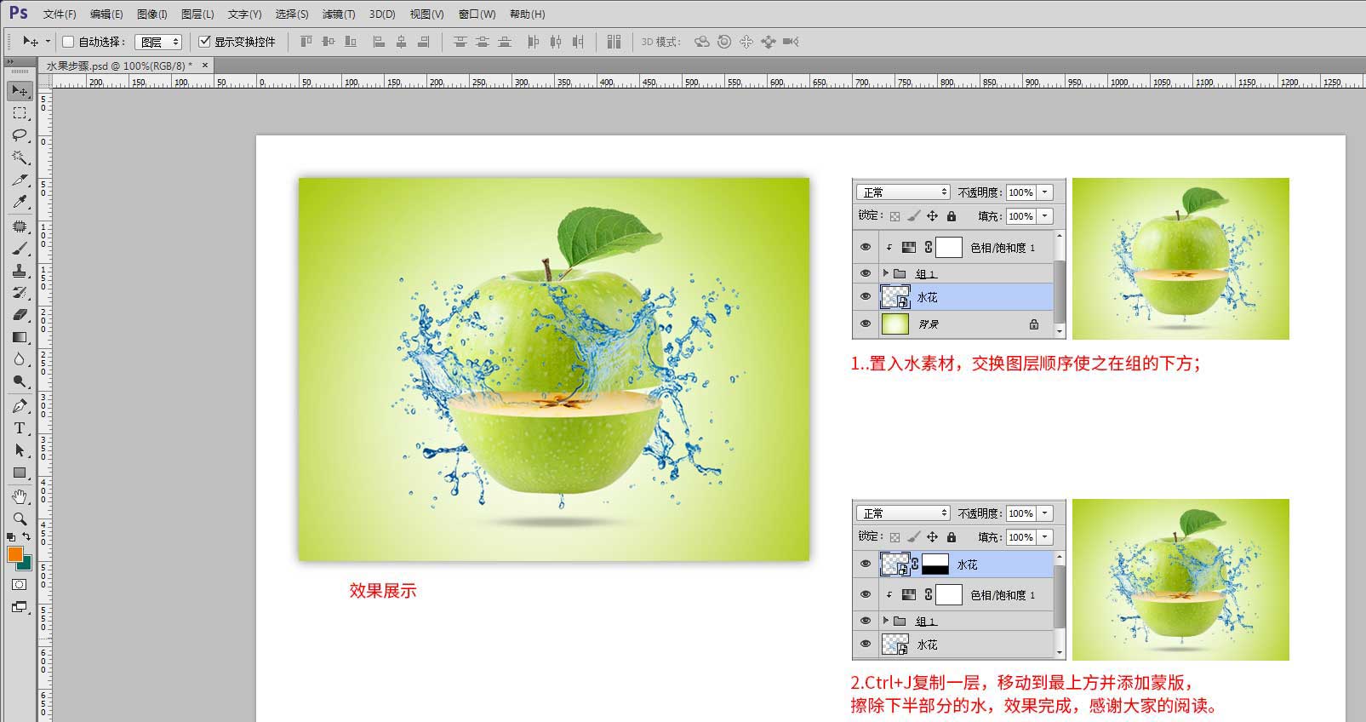The height and width of the screenshot is (722, 1366).
Task: Open the 不透明度 arrow in step 1 panel
Action: 1046,192
